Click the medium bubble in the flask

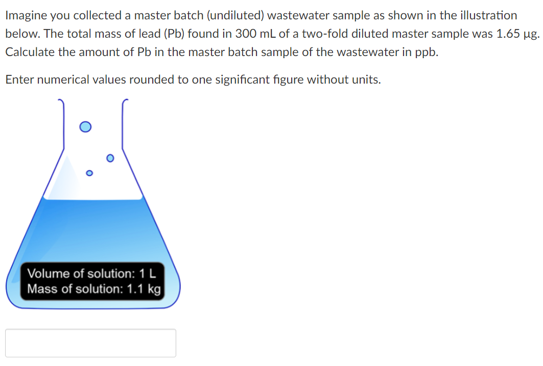pos(109,158)
